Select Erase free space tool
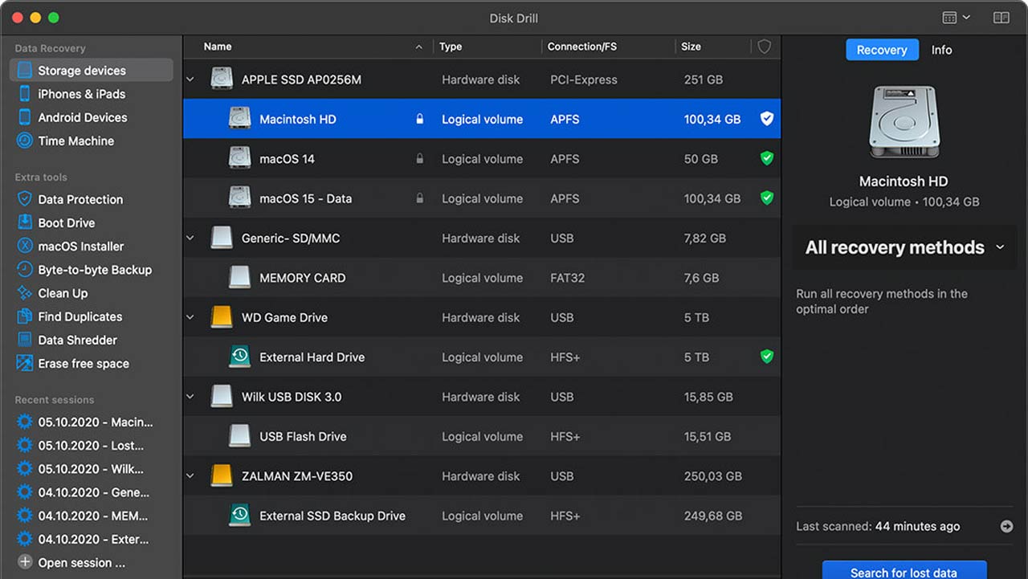 pos(83,363)
